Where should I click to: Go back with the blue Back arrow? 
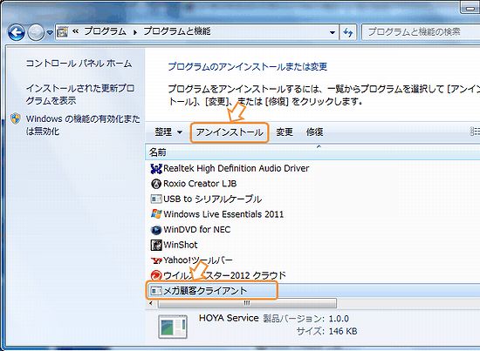click(16, 32)
